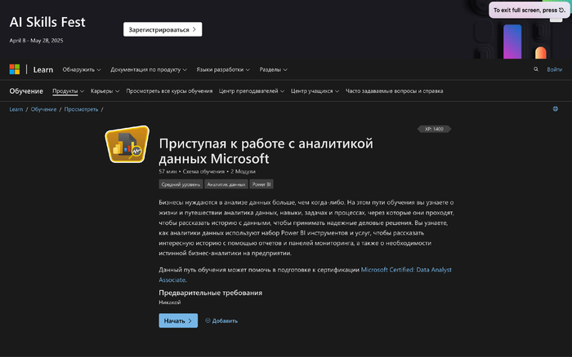Expand Языки разработки dropdown
Image resolution: width=572 pixels, height=357 pixels.
223,69
